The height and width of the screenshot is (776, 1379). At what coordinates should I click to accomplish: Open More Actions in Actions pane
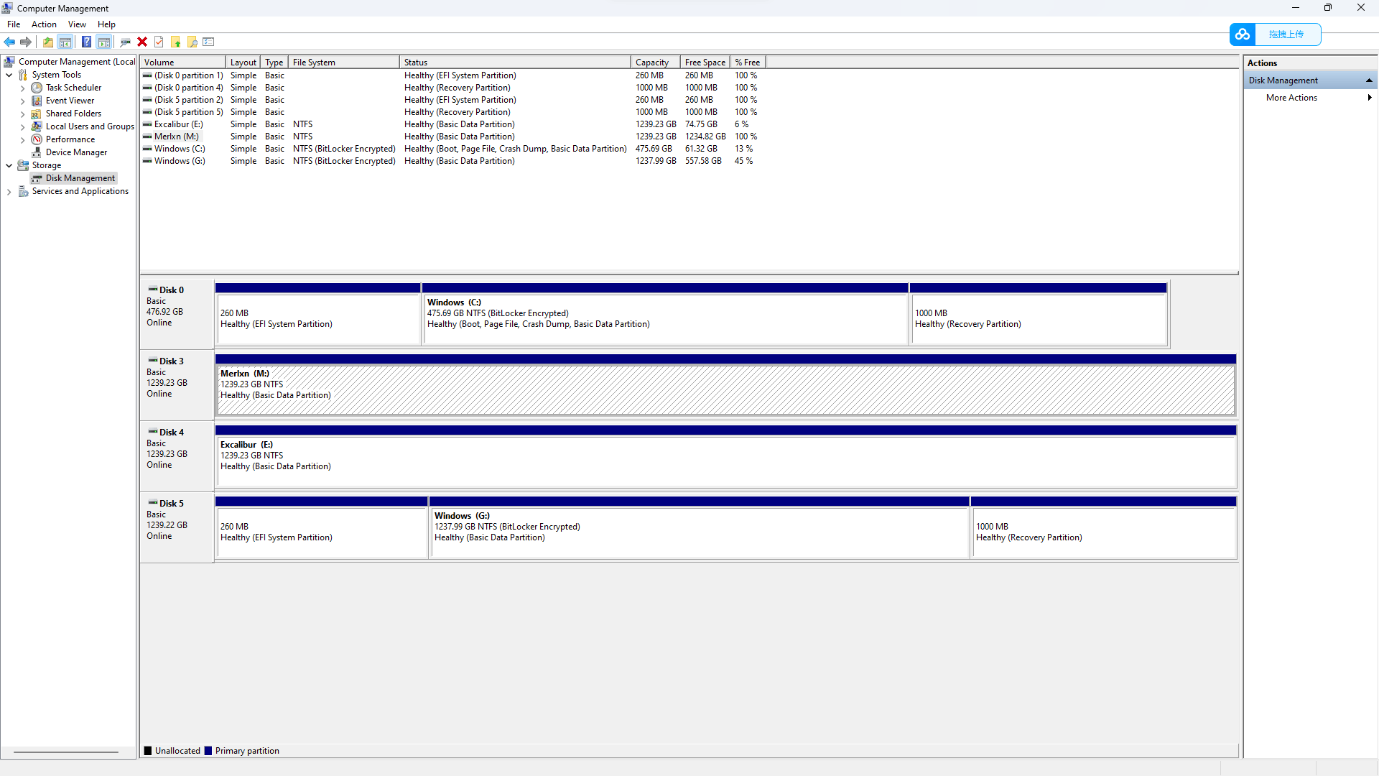coord(1291,98)
